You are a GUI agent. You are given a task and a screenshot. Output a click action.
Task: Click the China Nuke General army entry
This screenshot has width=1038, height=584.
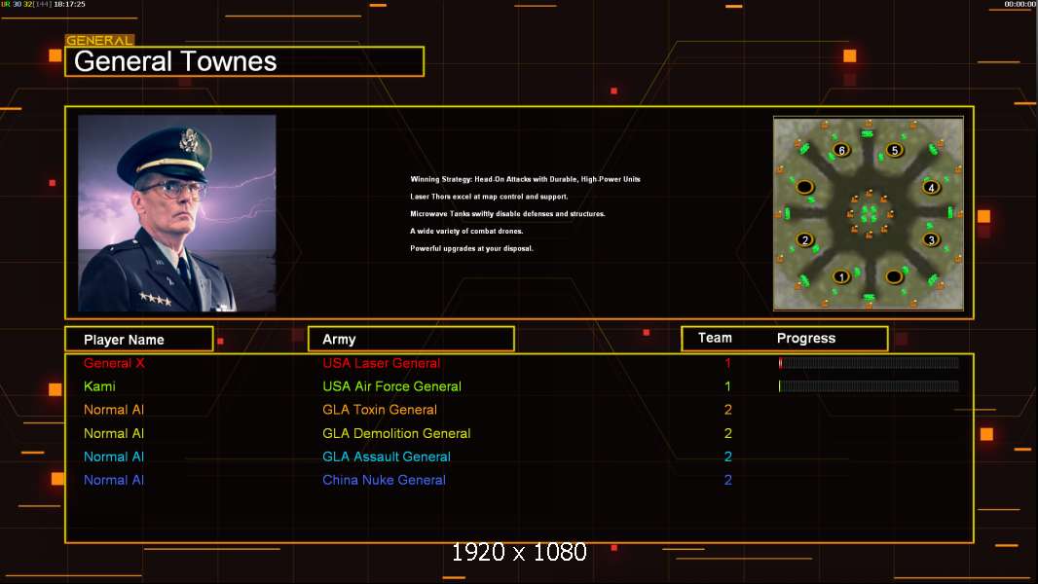384,480
